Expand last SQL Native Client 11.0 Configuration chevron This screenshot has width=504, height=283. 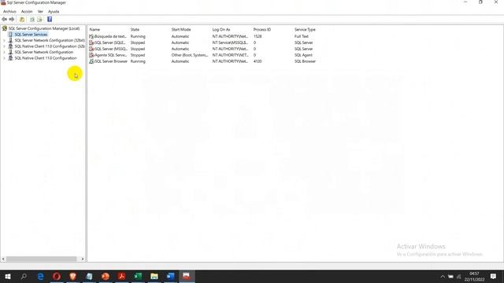coord(4,58)
